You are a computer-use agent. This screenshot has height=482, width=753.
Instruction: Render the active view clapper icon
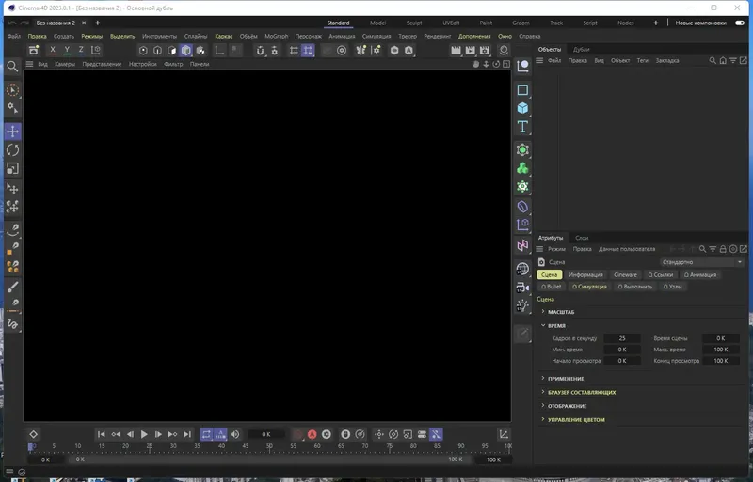click(456, 51)
